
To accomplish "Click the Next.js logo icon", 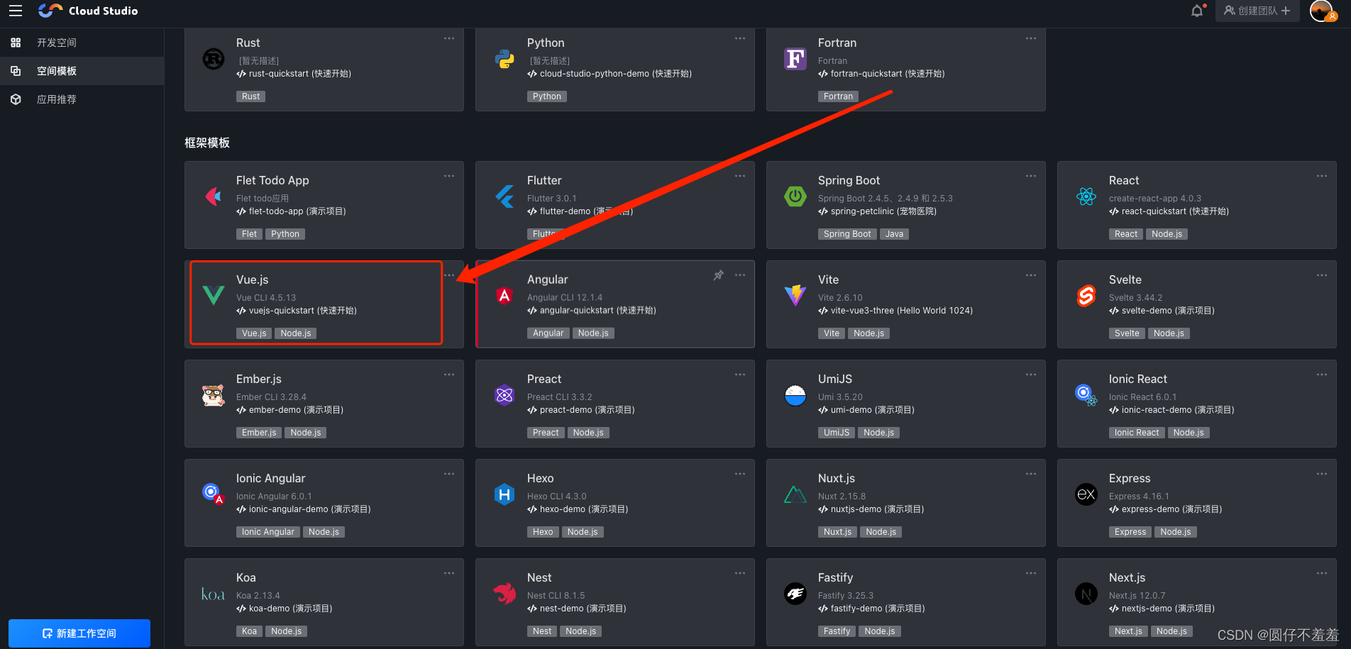I will click(x=1086, y=594).
